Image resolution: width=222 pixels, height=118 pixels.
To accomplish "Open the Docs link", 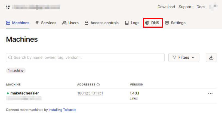I will (x=201, y=7).
